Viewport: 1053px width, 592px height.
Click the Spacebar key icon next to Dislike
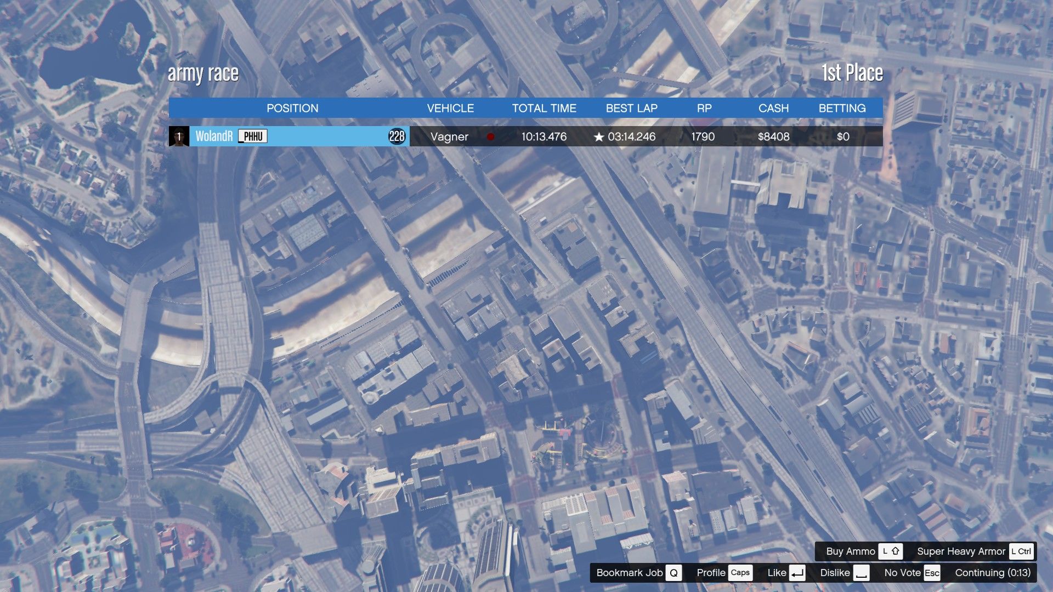click(x=862, y=573)
